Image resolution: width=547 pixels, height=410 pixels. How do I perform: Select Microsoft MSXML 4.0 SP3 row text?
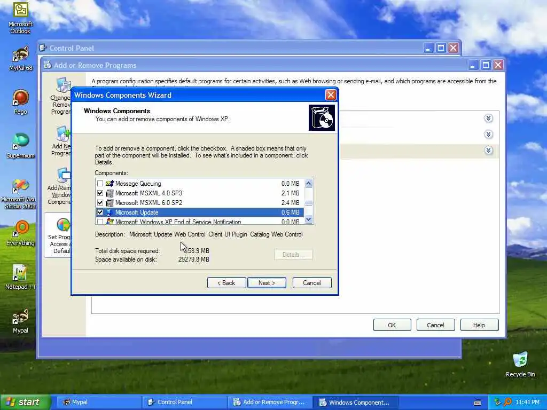tap(149, 193)
